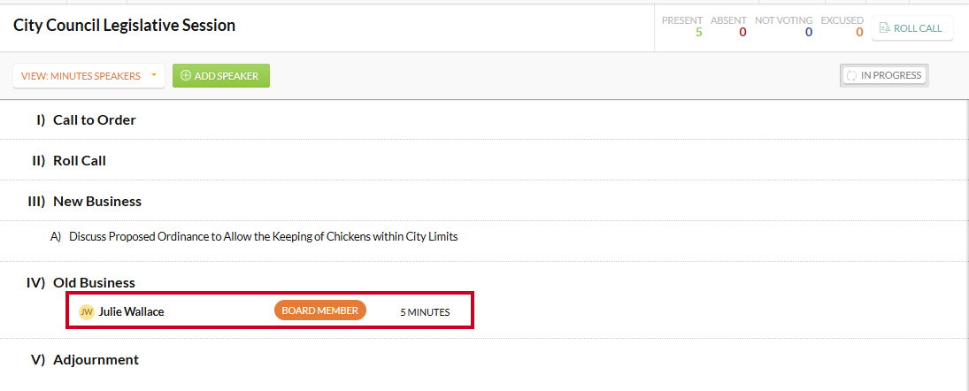Viewport: 969px width, 391px height.
Task: Click the Present count of 5
Action: [x=698, y=32]
